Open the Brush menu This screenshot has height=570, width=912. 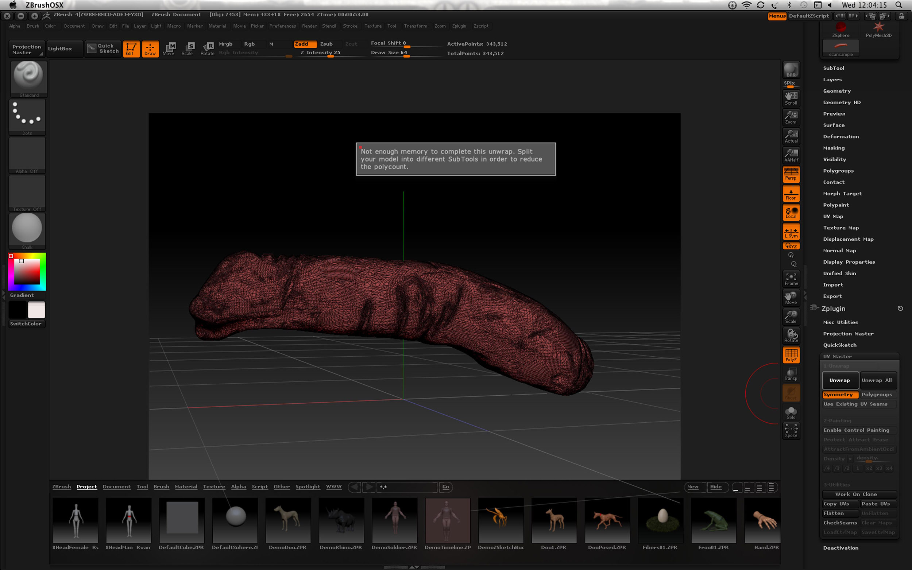(x=33, y=26)
